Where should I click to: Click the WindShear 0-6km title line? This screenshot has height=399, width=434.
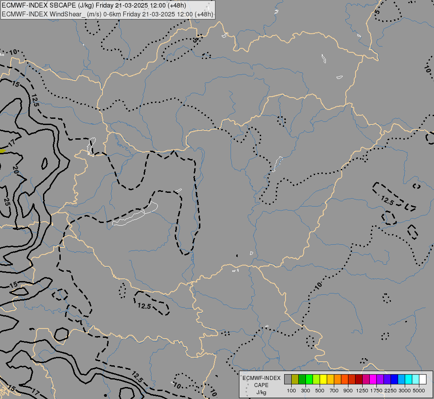[x=107, y=14]
